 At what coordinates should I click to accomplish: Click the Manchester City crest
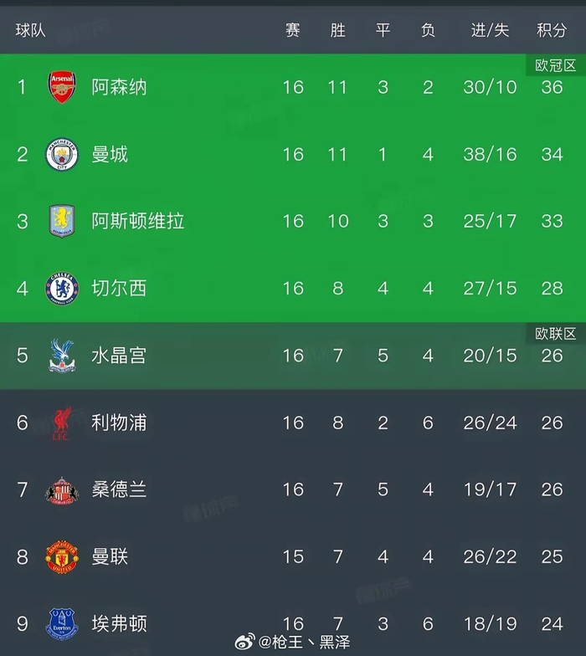point(63,154)
